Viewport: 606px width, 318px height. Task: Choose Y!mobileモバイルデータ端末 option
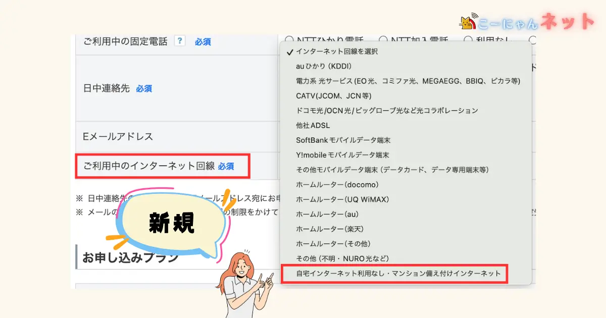point(406,155)
